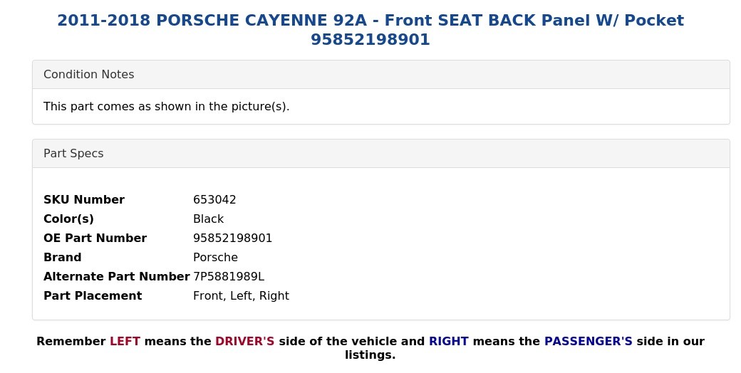This screenshot has width=741, height=373.
Task: Click the Part Placement label
Action: pos(93,296)
